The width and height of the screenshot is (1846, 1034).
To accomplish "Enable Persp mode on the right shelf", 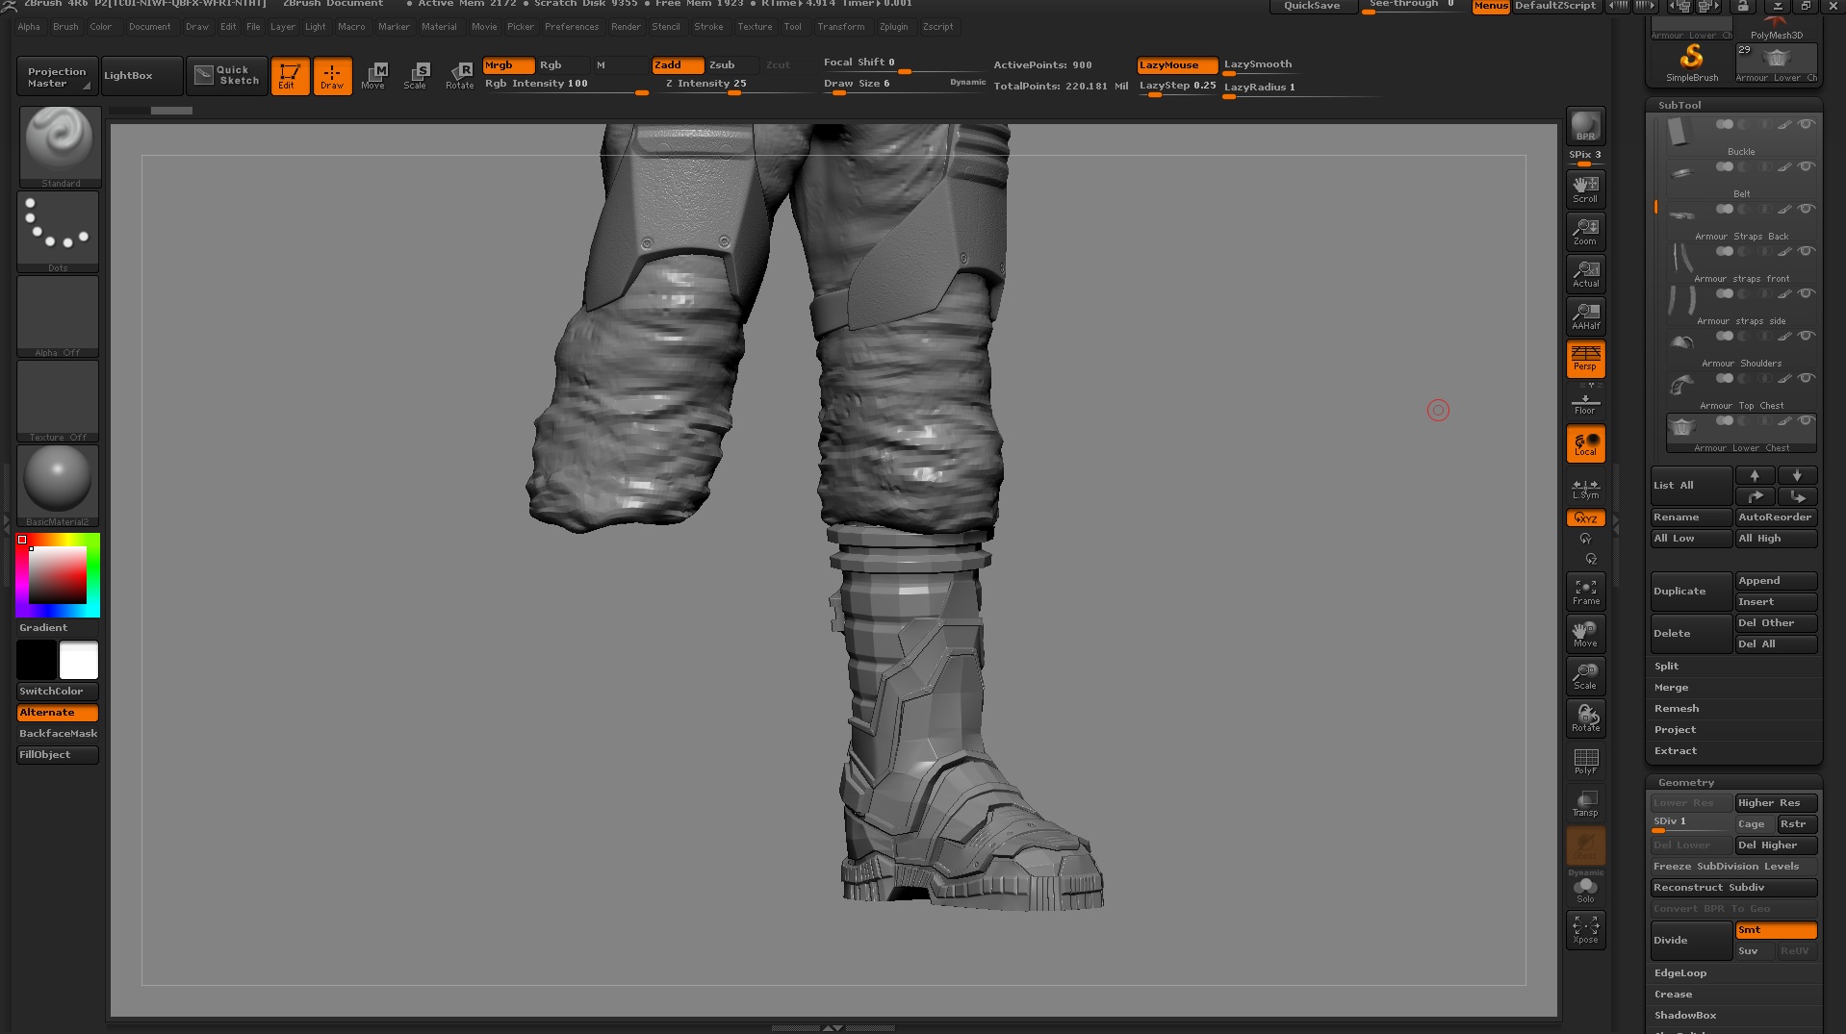I will click(1584, 360).
